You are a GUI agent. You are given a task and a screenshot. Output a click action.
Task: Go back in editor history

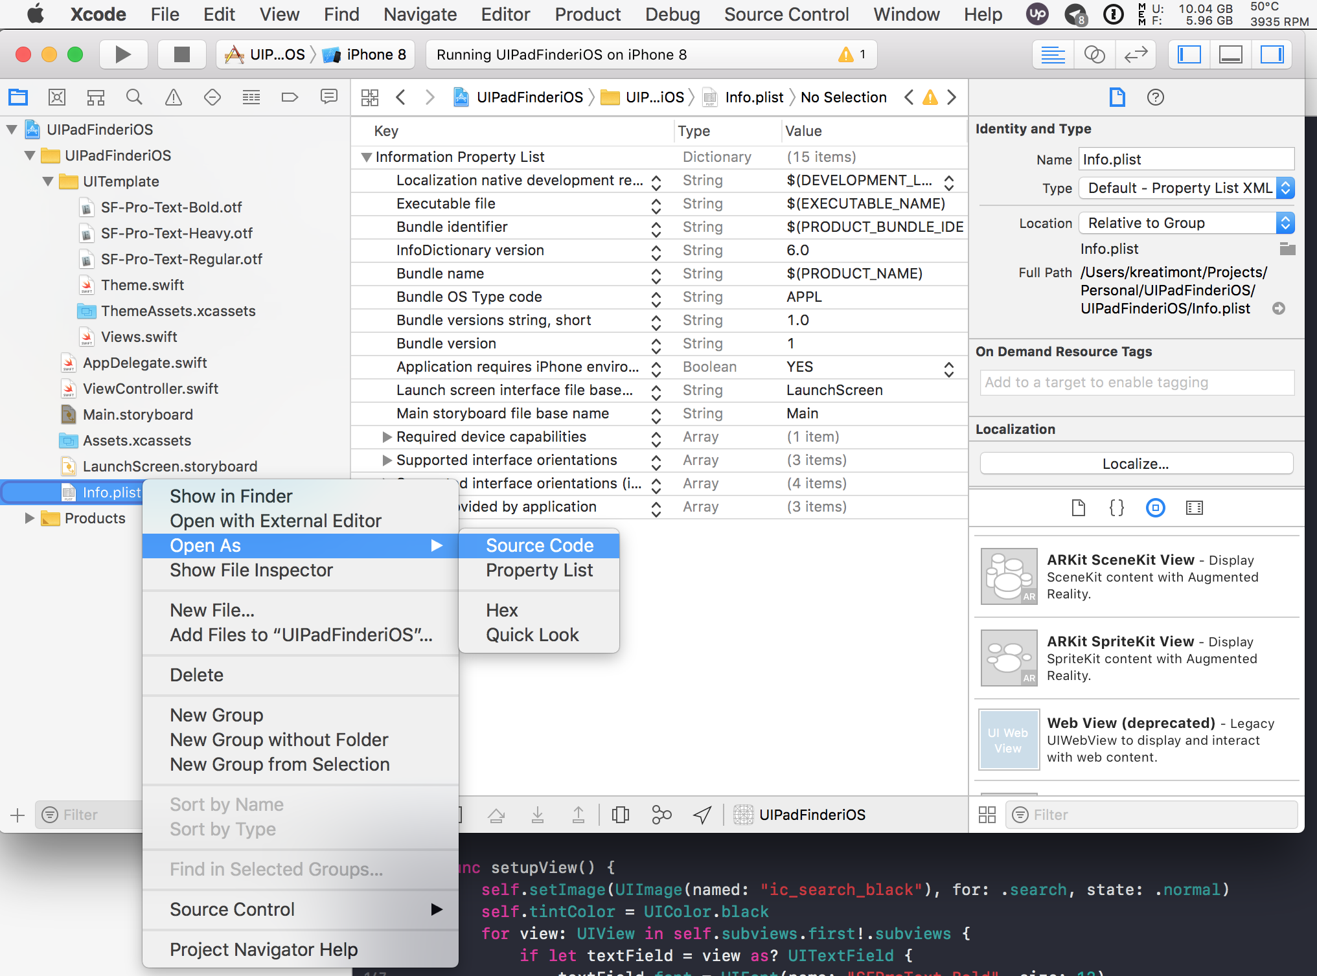click(400, 97)
